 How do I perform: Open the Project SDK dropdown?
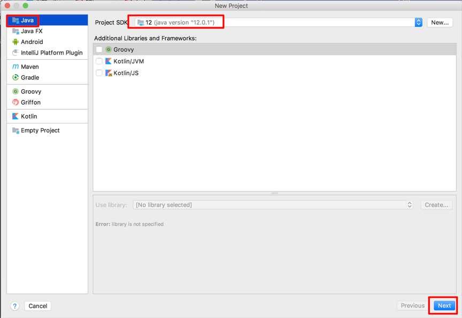pos(279,22)
